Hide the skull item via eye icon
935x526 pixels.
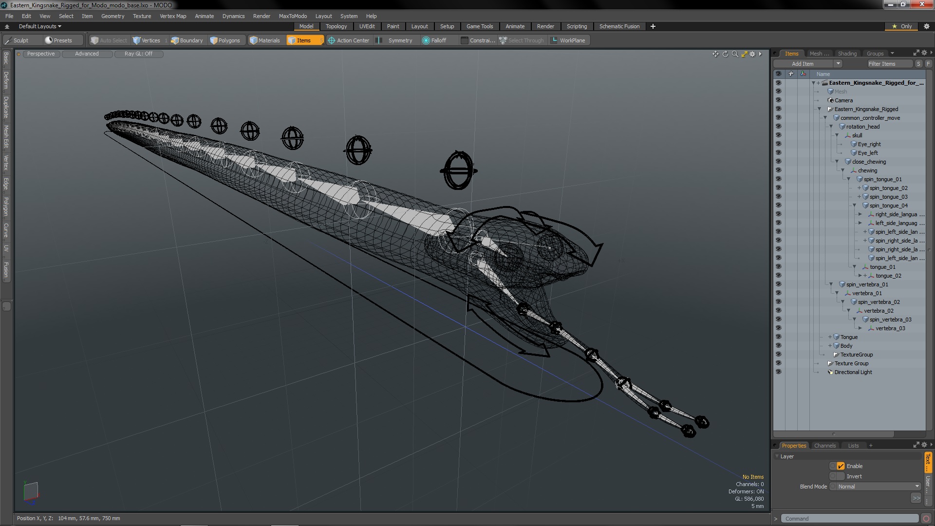(778, 135)
